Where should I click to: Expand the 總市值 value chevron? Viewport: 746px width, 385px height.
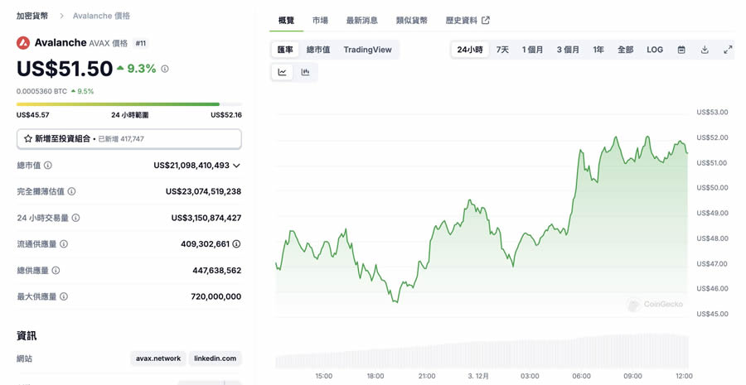pos(236,166)
